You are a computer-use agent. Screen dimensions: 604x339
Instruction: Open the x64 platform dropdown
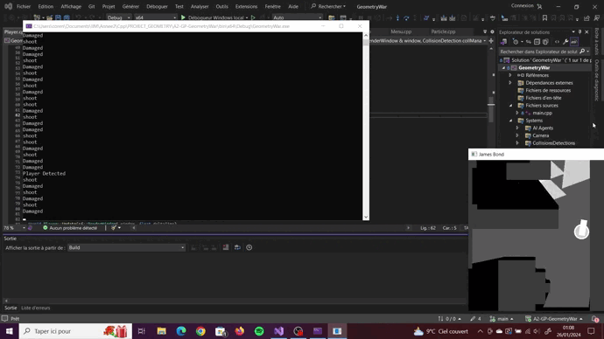coord(156,17)
